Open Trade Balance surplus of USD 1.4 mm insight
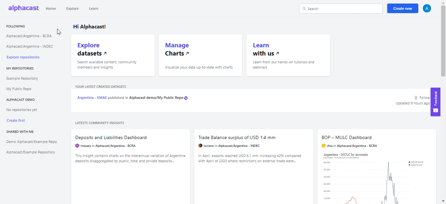 (x=237, y=137)
